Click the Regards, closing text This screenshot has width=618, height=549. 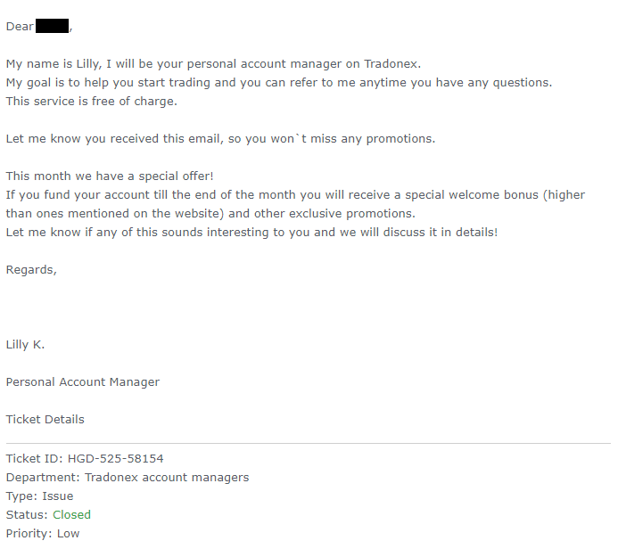pyautogui.click(x=31, y=270)
